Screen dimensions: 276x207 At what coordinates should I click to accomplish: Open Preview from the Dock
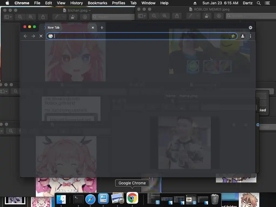click(x=118, y=198)
